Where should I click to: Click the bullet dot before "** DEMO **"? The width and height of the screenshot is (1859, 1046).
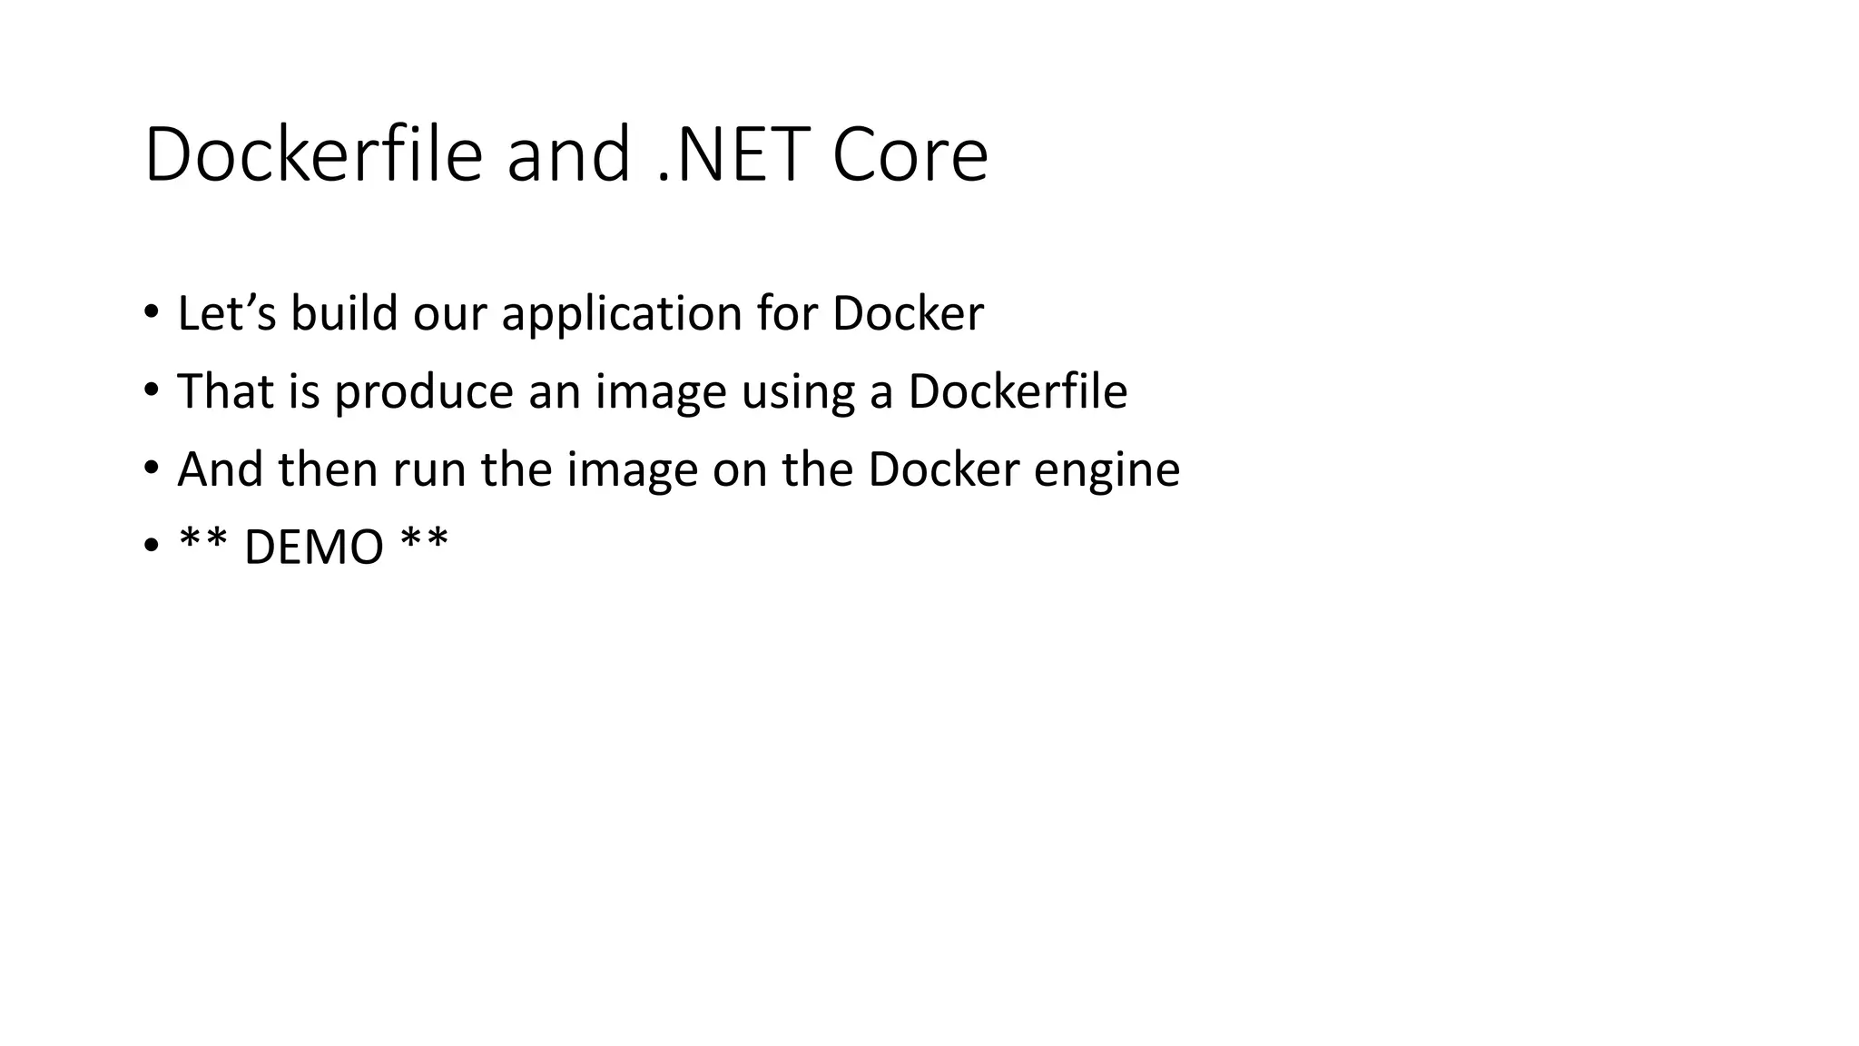click(x=151, y=546)
